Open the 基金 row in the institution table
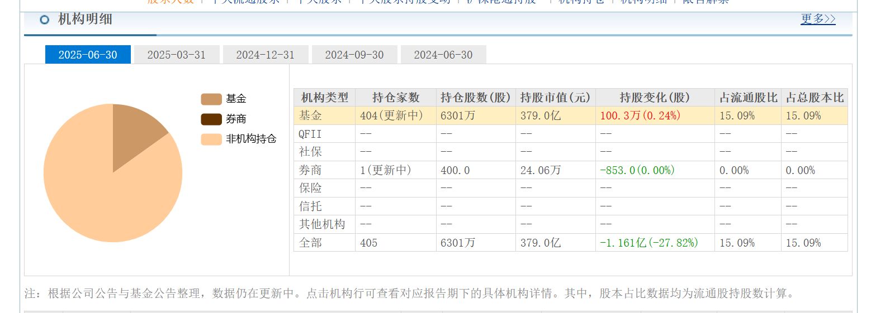 point(311,116)
